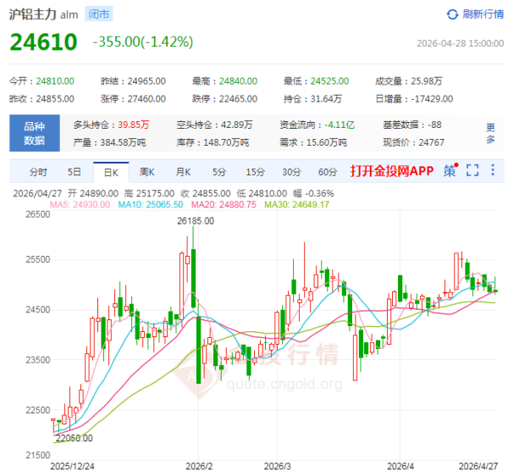The image size is (508, 471).
Task: Click 产量 value 384.58万吨
Action: pos(123,142)
